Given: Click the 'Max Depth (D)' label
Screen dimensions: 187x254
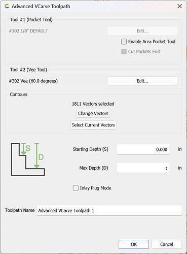Looking at the screenshot, I should tap(94, 168).
